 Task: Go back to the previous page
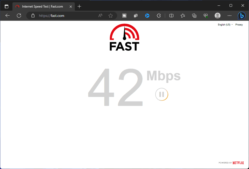click(x=8, y=16)
